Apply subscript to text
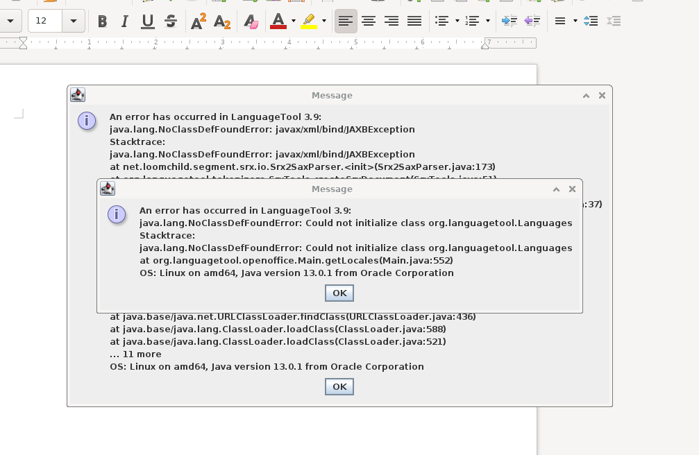The height and width of the screenshot is (455, 699). coord(222,21)
